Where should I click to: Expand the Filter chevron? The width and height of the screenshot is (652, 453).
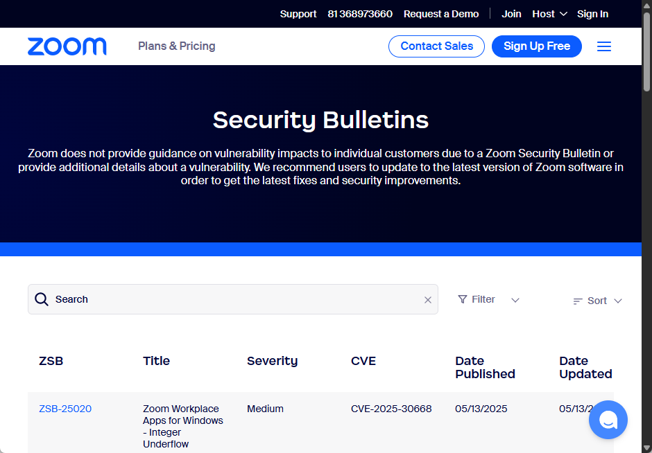515,300
